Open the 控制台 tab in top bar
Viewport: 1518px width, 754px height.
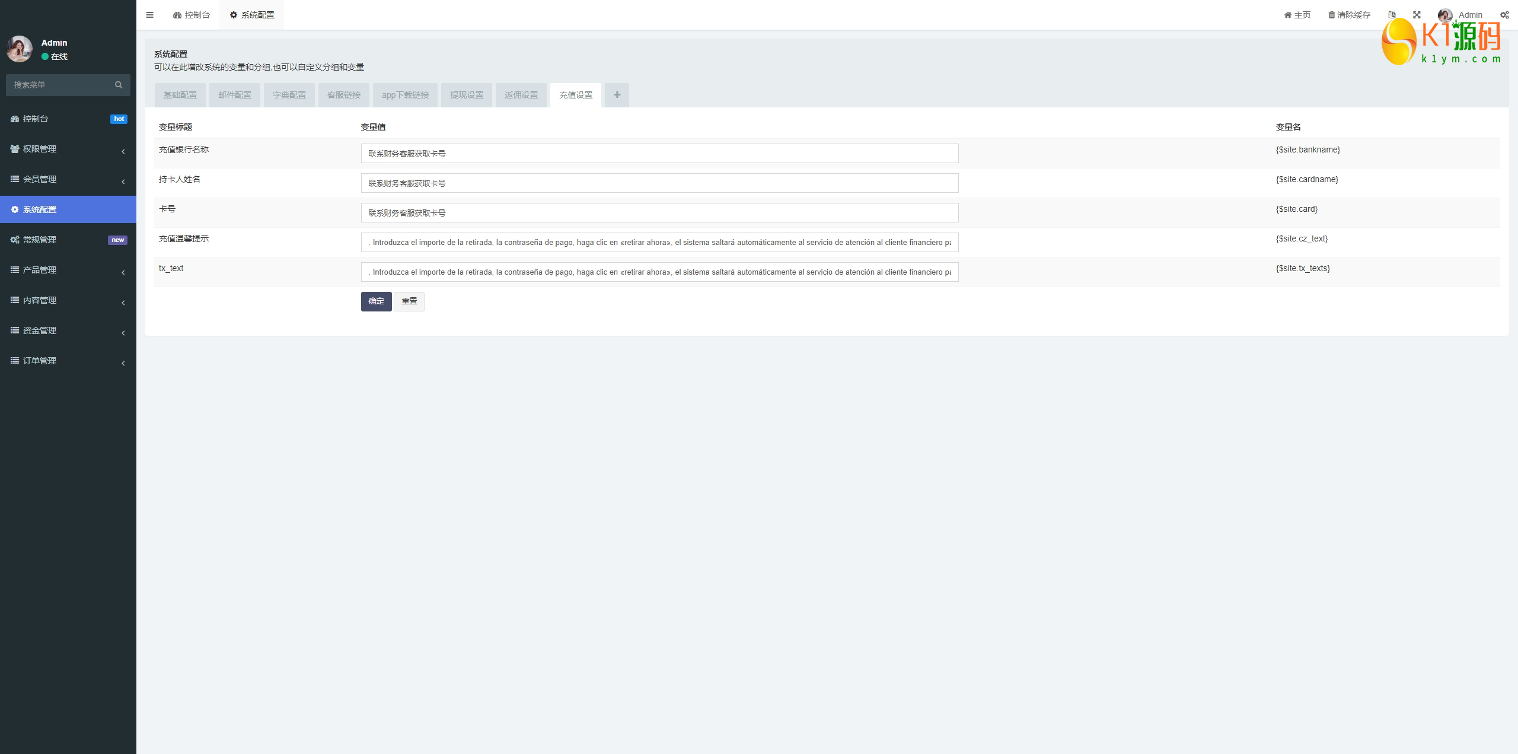pos(192,15)
